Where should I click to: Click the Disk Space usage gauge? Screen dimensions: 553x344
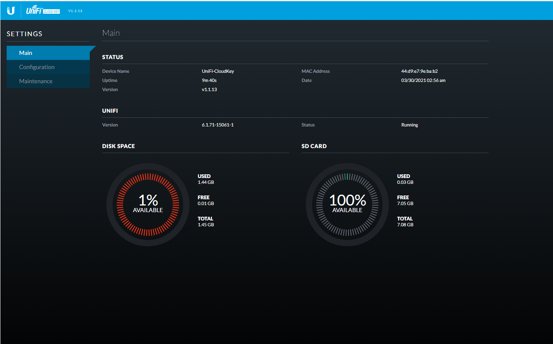pos(148,204)
